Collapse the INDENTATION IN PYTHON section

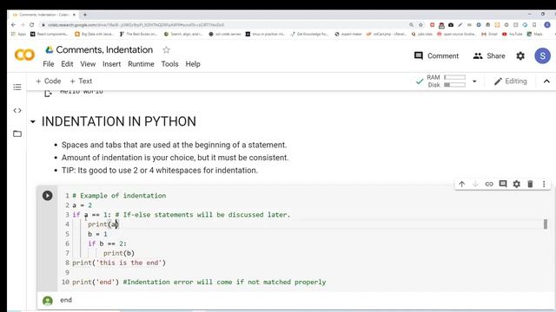[33, 121]
